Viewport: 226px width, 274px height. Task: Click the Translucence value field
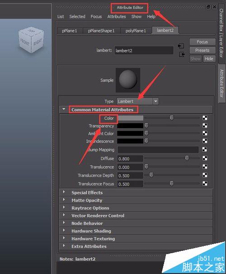click(130, 167)
